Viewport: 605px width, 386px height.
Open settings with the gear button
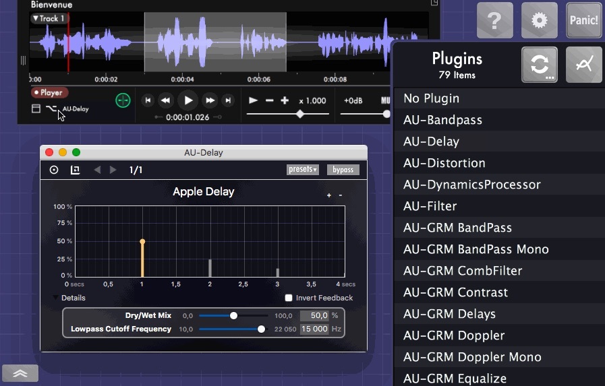coord(539,20)
